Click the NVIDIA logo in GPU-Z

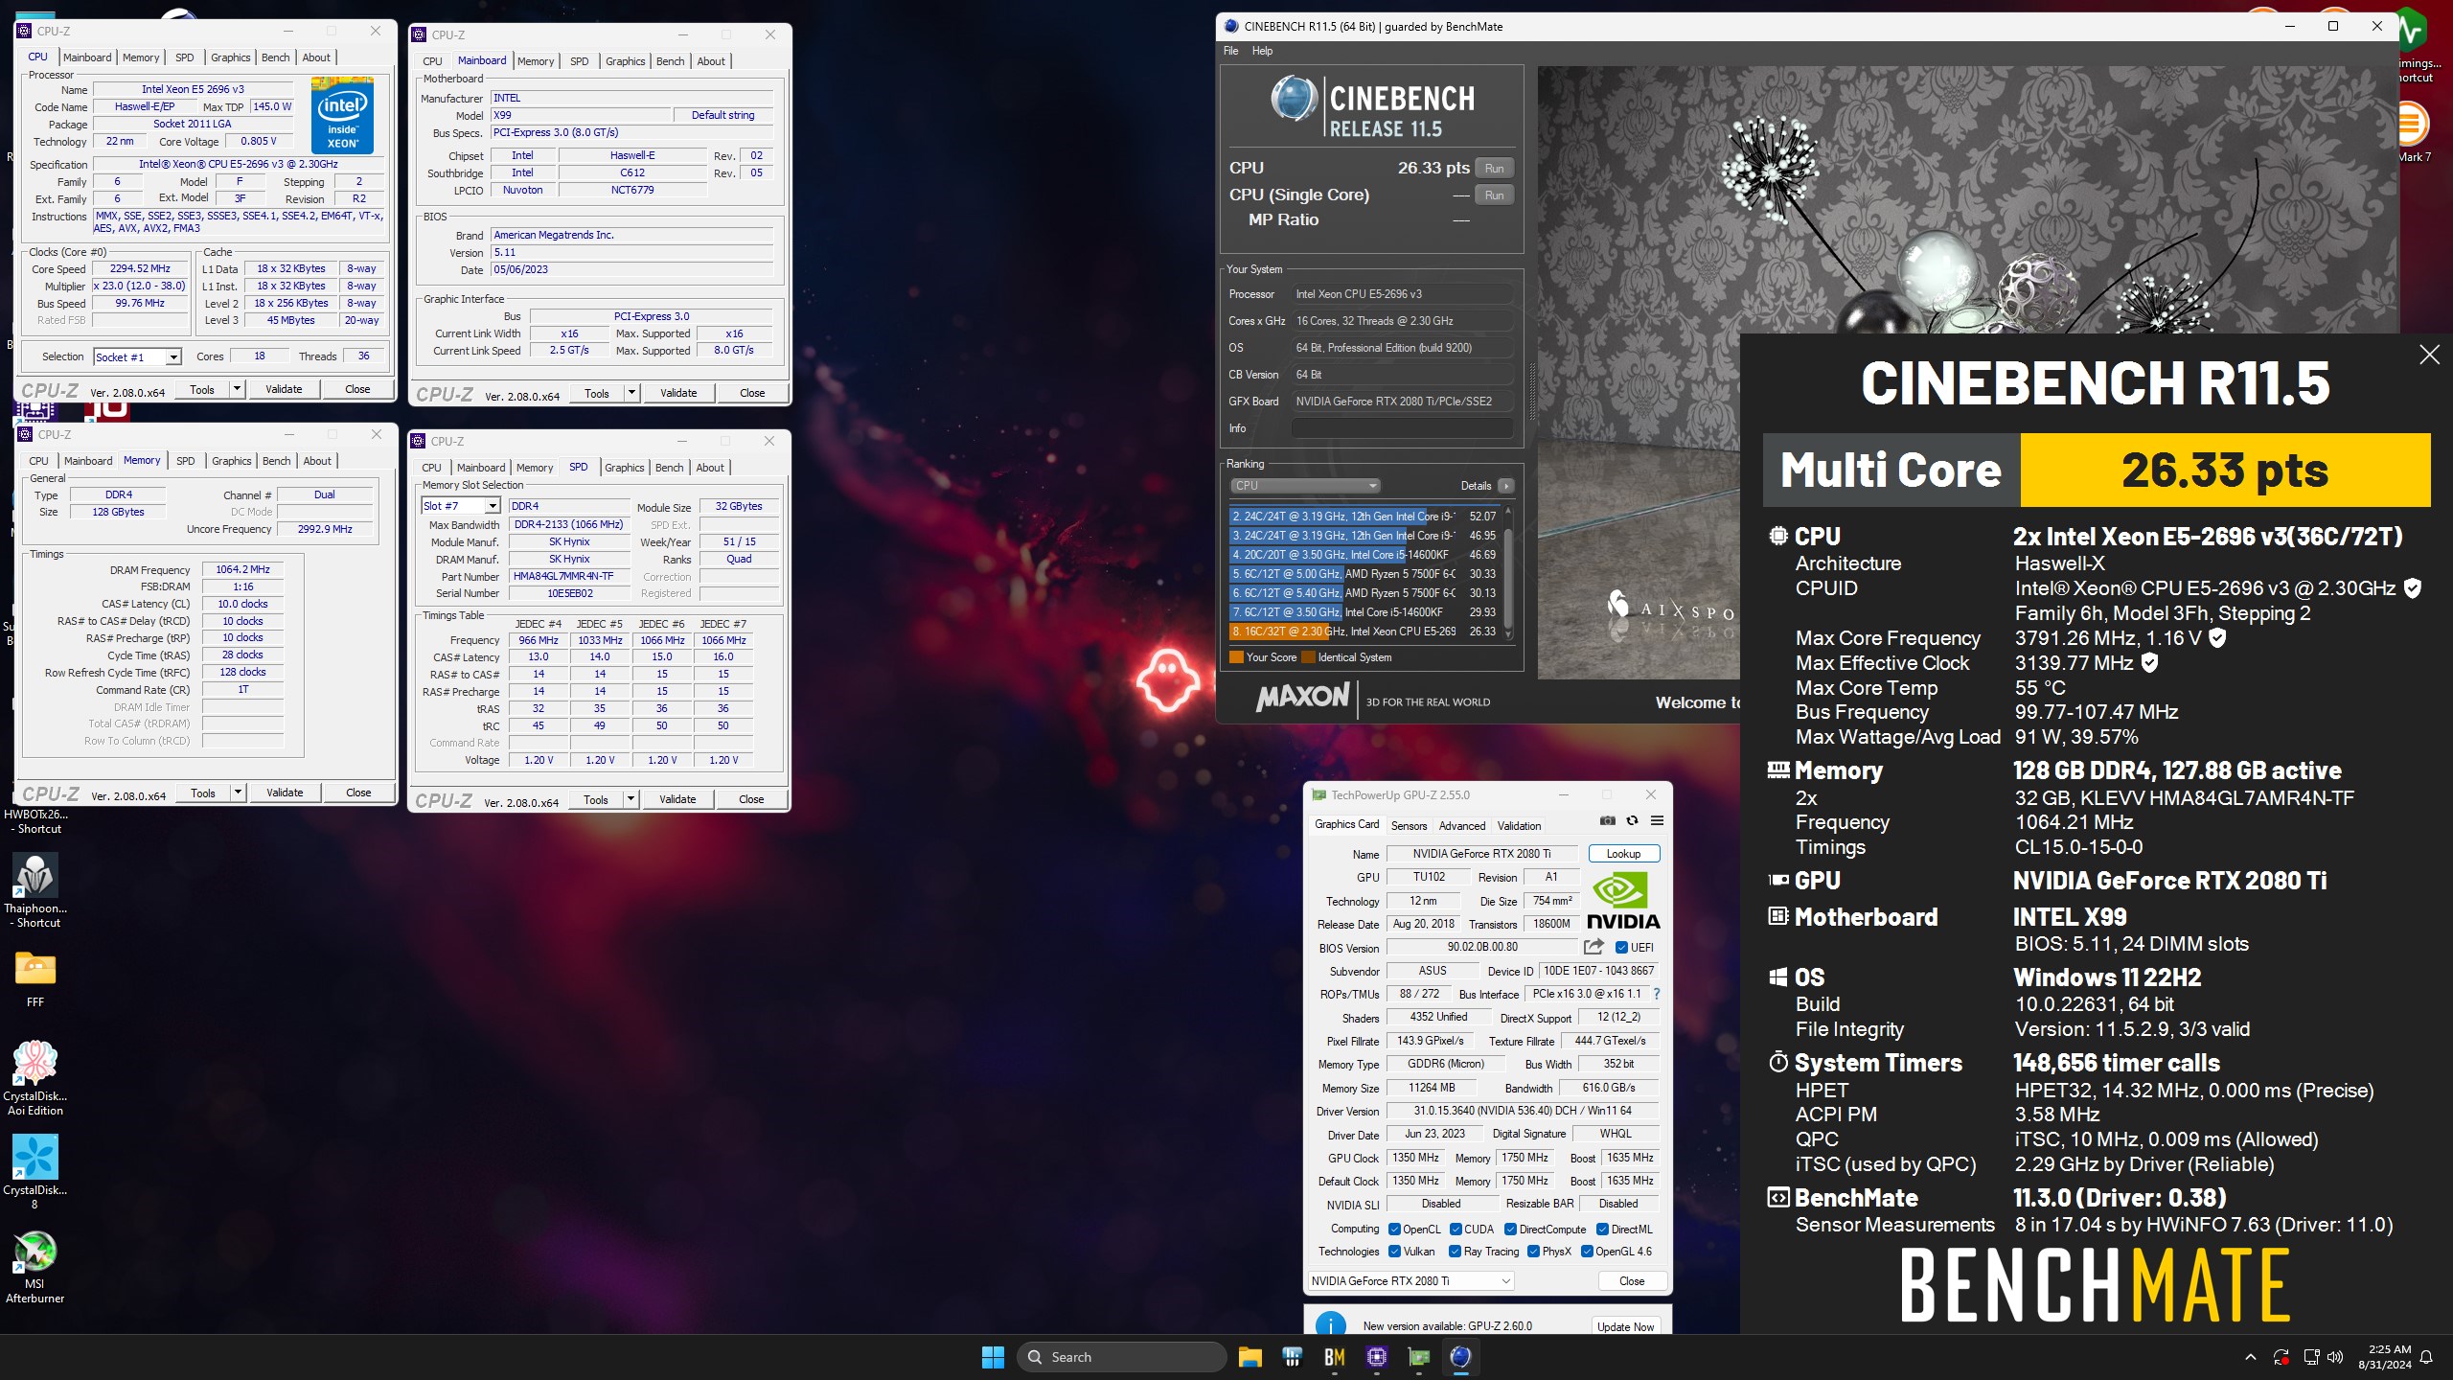[x=1623, y=902]
